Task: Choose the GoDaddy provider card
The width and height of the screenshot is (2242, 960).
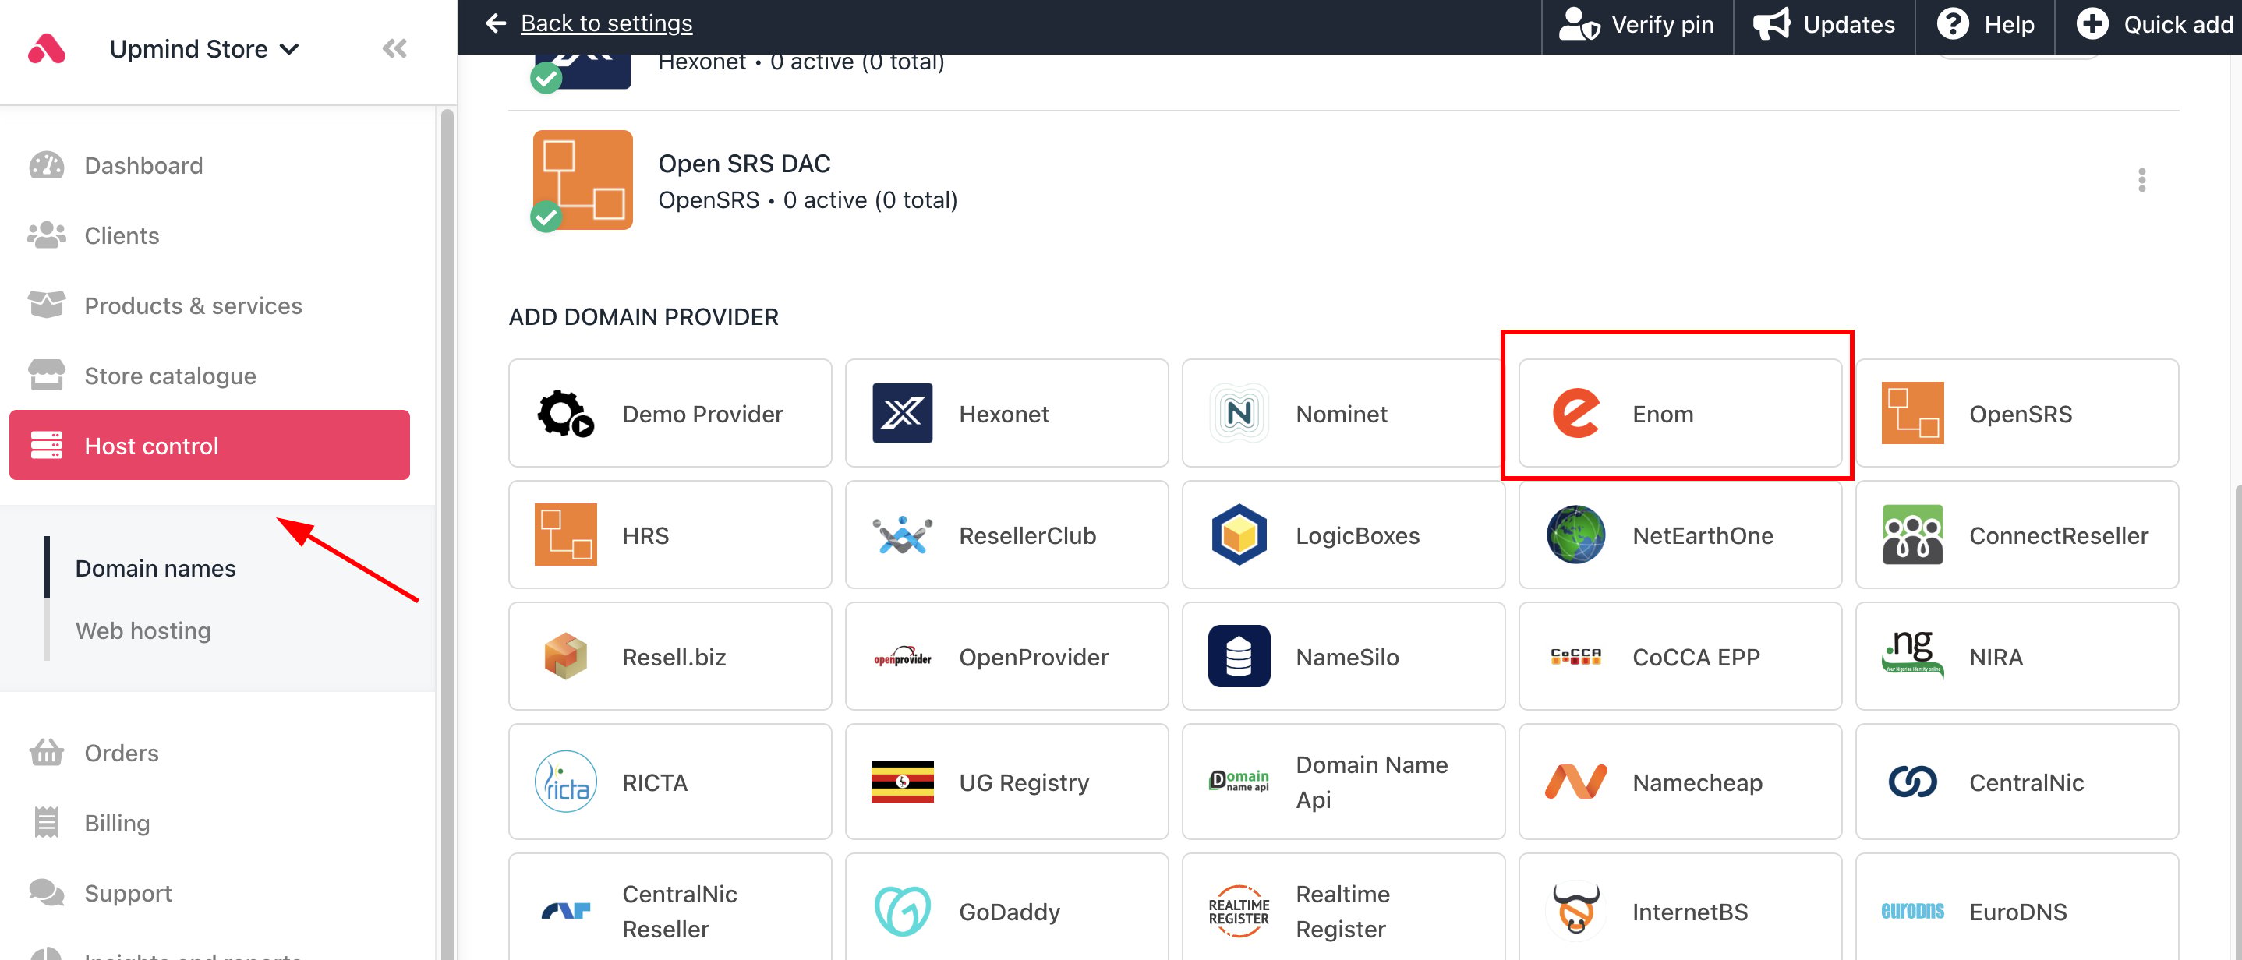Action: point(1007,907)
